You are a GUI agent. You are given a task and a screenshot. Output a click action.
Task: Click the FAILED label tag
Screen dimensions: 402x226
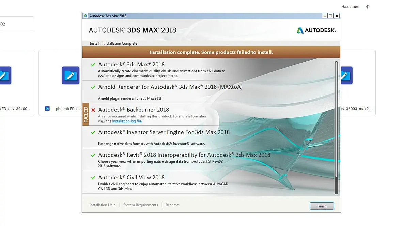coord(86,114)
